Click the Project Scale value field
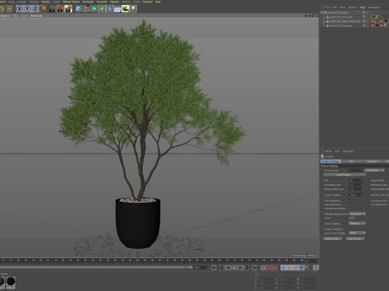Screen dimensions: 389x291 click(356, 171)
